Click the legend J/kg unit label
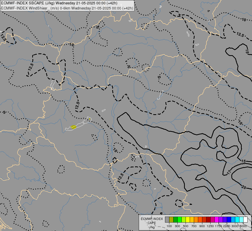 point(152,227)
